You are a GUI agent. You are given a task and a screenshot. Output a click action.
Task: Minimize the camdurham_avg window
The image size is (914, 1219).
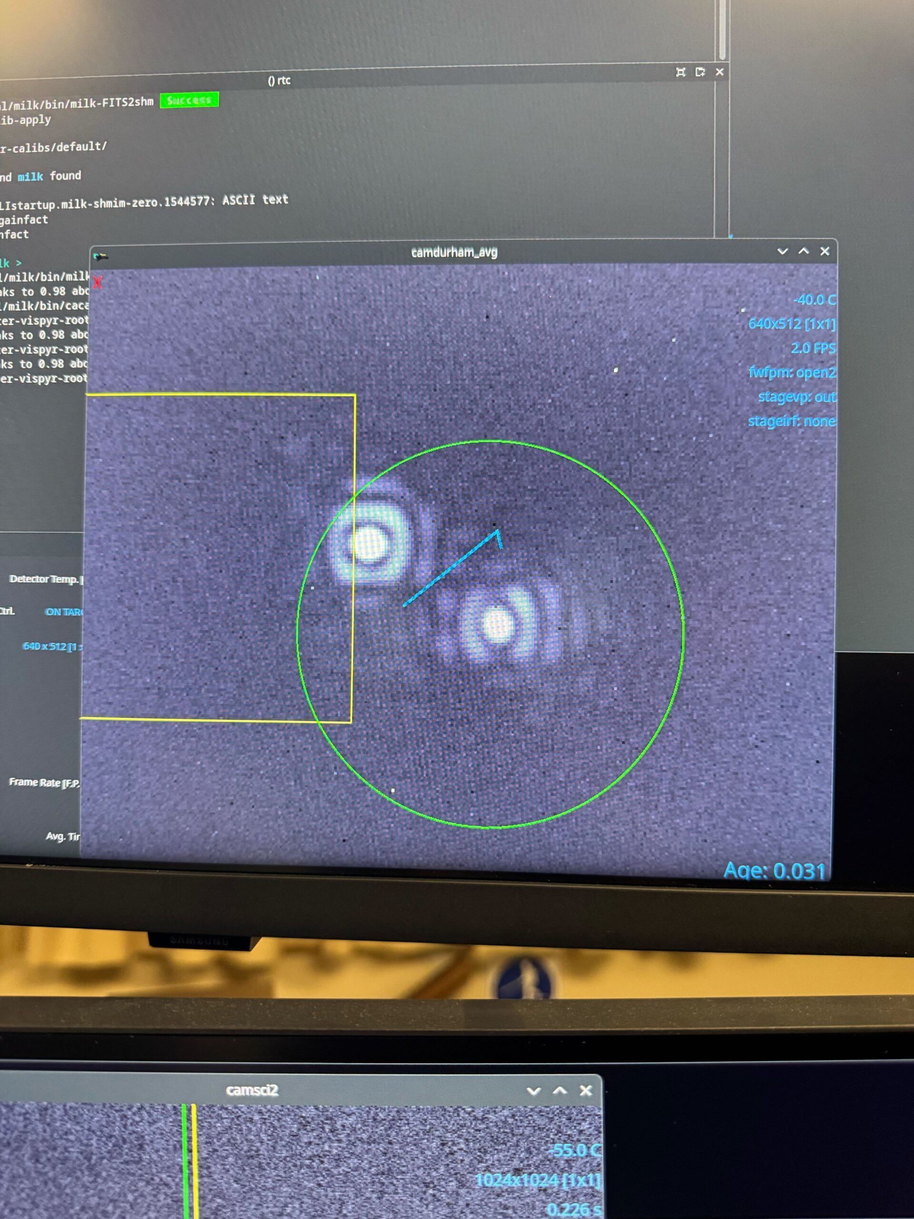[782, 251]
